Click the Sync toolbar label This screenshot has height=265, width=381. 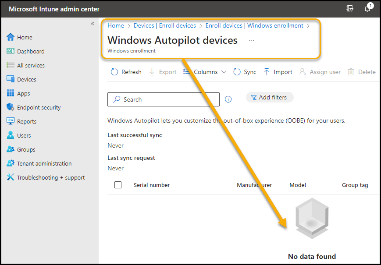250,72
